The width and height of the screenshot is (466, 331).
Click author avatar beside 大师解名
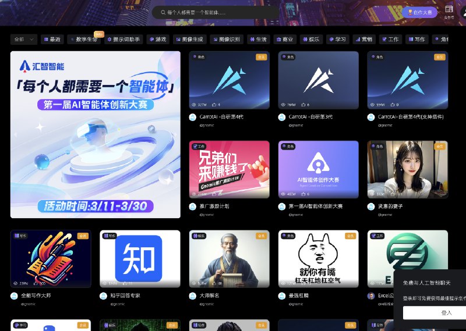[193, 296]
